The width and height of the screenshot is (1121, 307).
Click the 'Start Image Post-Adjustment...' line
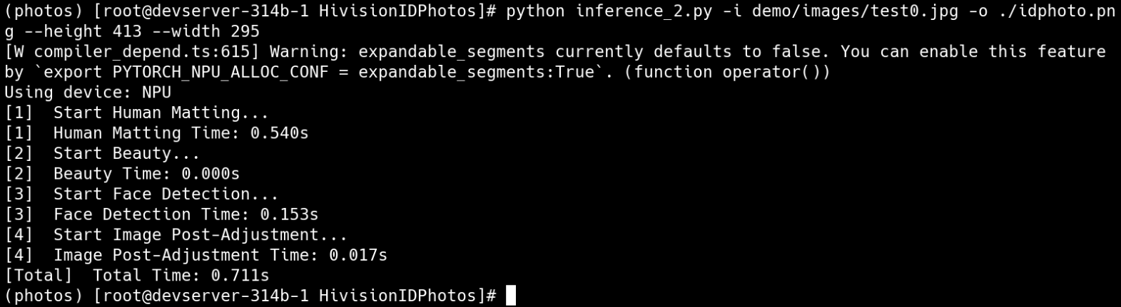(x=200, y=234)
